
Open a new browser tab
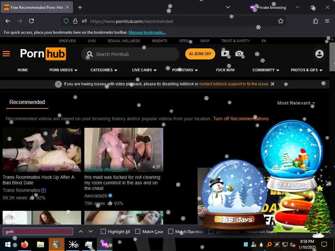80,8
